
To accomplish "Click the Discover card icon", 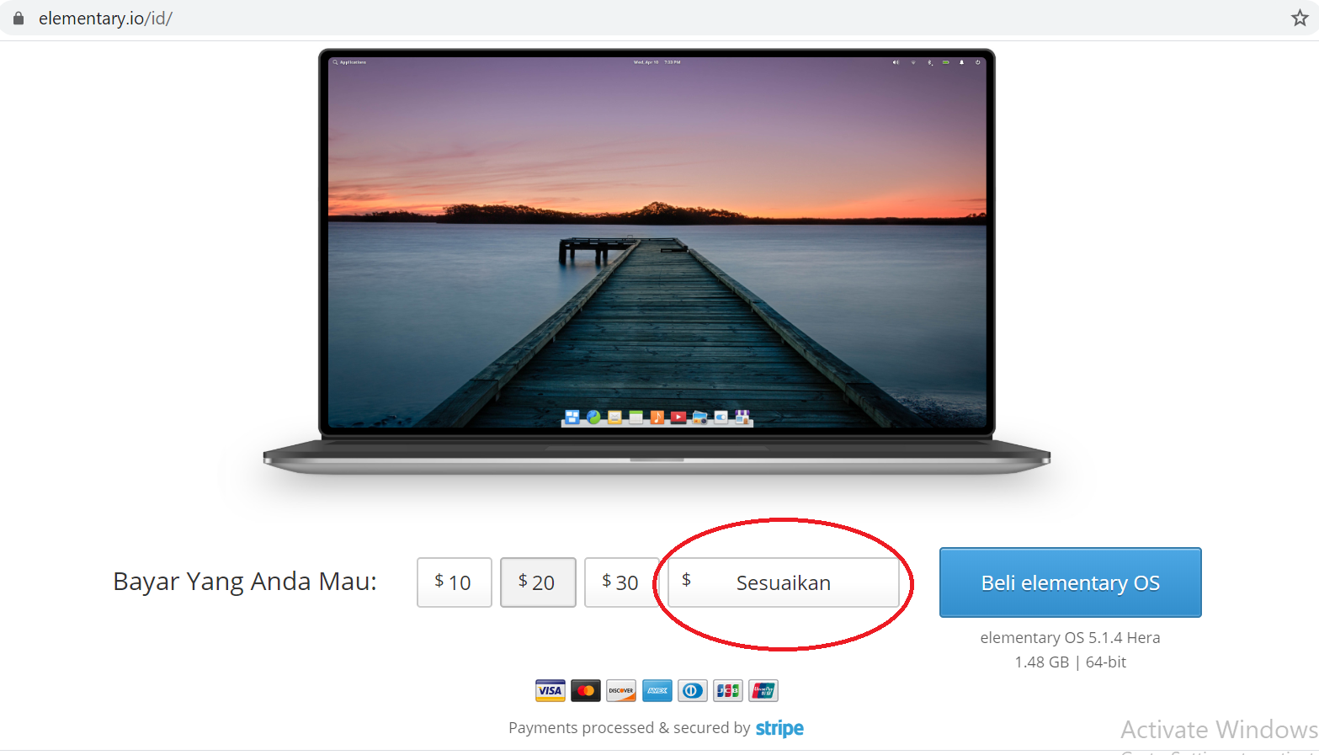I will pyautogui.click(x=621, y=691).
